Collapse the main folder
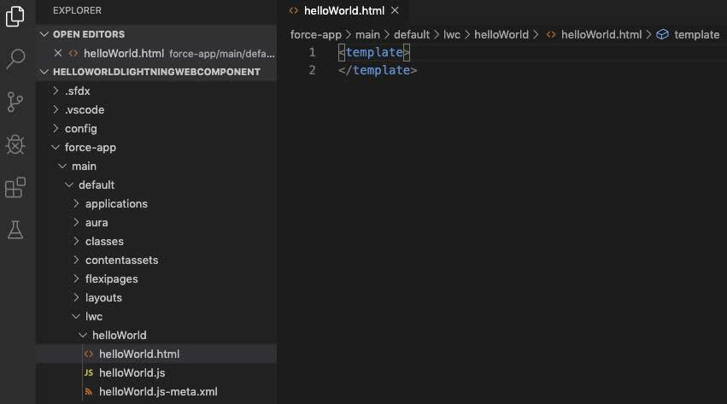The width and height of the screenshot is (727, 404). click(62, 166)
